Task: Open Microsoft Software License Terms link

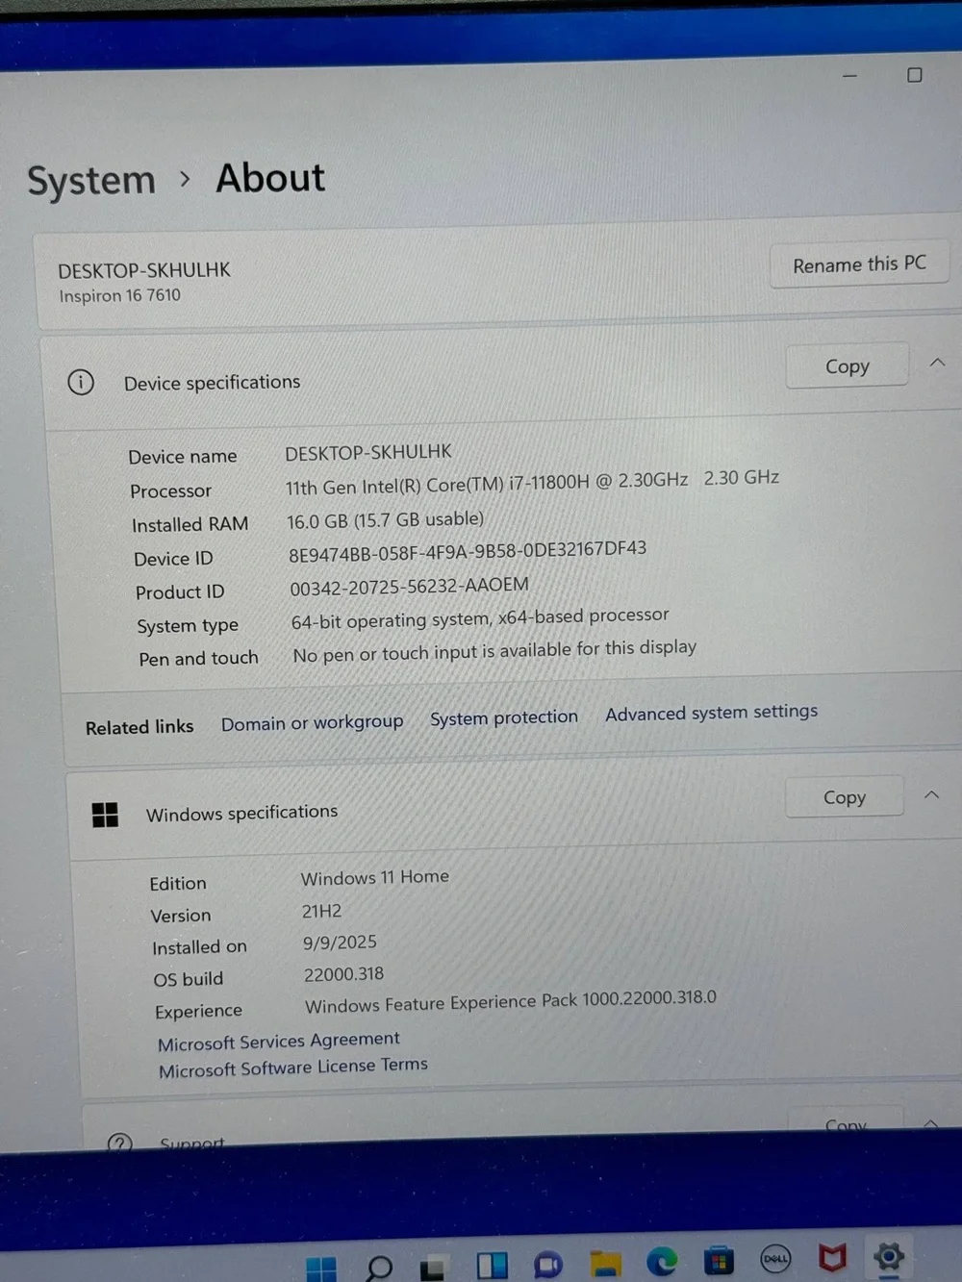Action: pos(293,1067)
